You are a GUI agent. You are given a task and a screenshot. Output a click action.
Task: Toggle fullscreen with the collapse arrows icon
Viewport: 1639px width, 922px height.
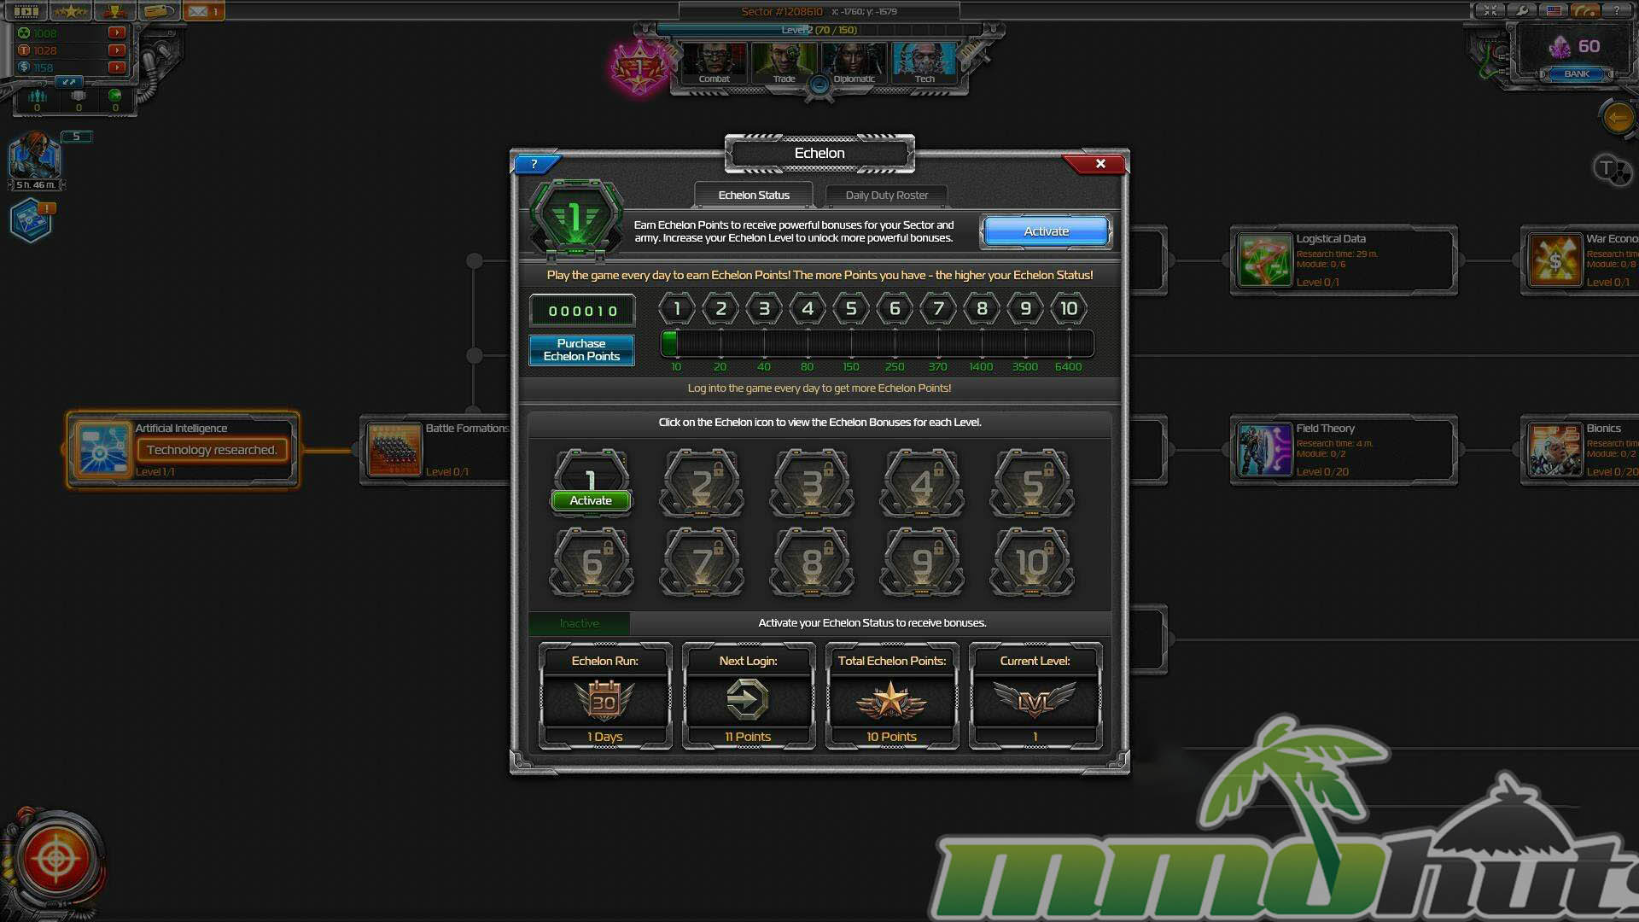tap(1490, 11)
